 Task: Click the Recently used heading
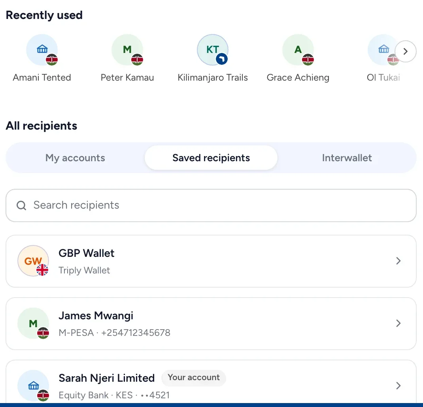coord(44,15)
